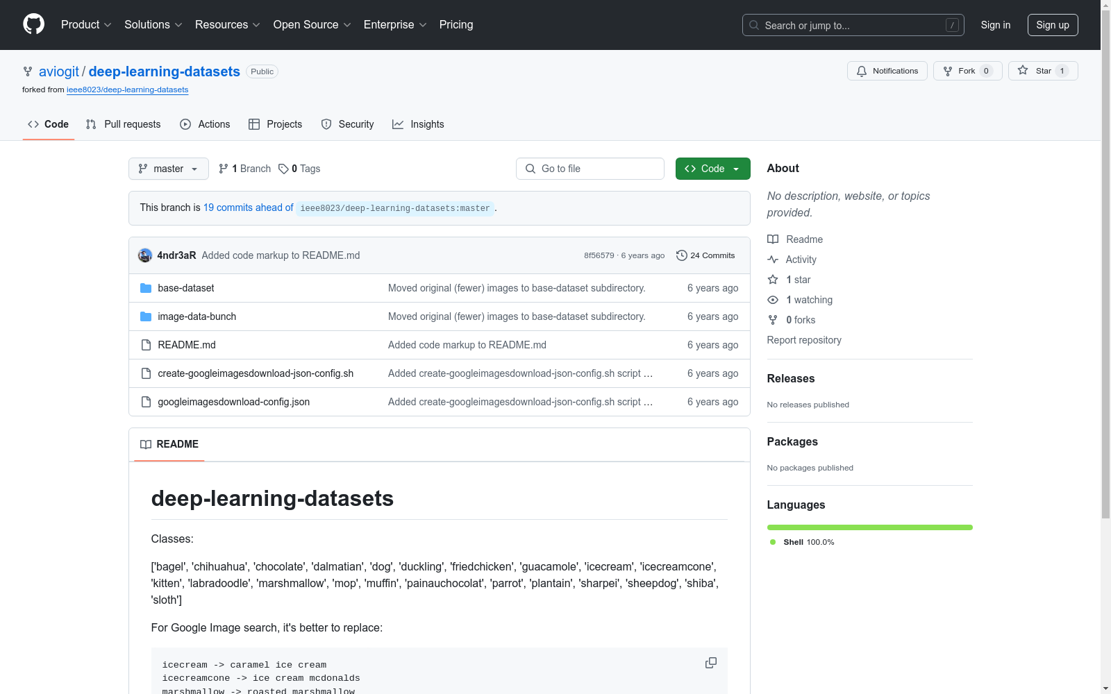Open the base-dataset folder name

coord(186,288)
